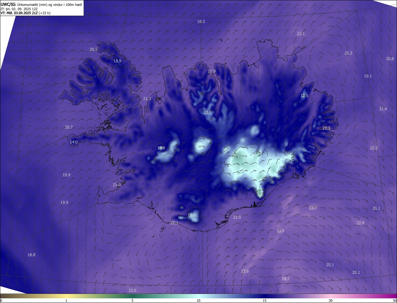This screenshot has width=397, height=303.
Task: Click the colorbar tick label 10
Action: pyautogui.click(x=198, y=301)
